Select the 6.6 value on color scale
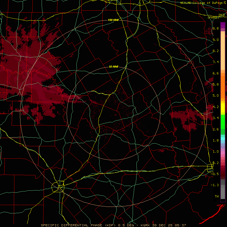The image size is (227, 227). [216, 73]
